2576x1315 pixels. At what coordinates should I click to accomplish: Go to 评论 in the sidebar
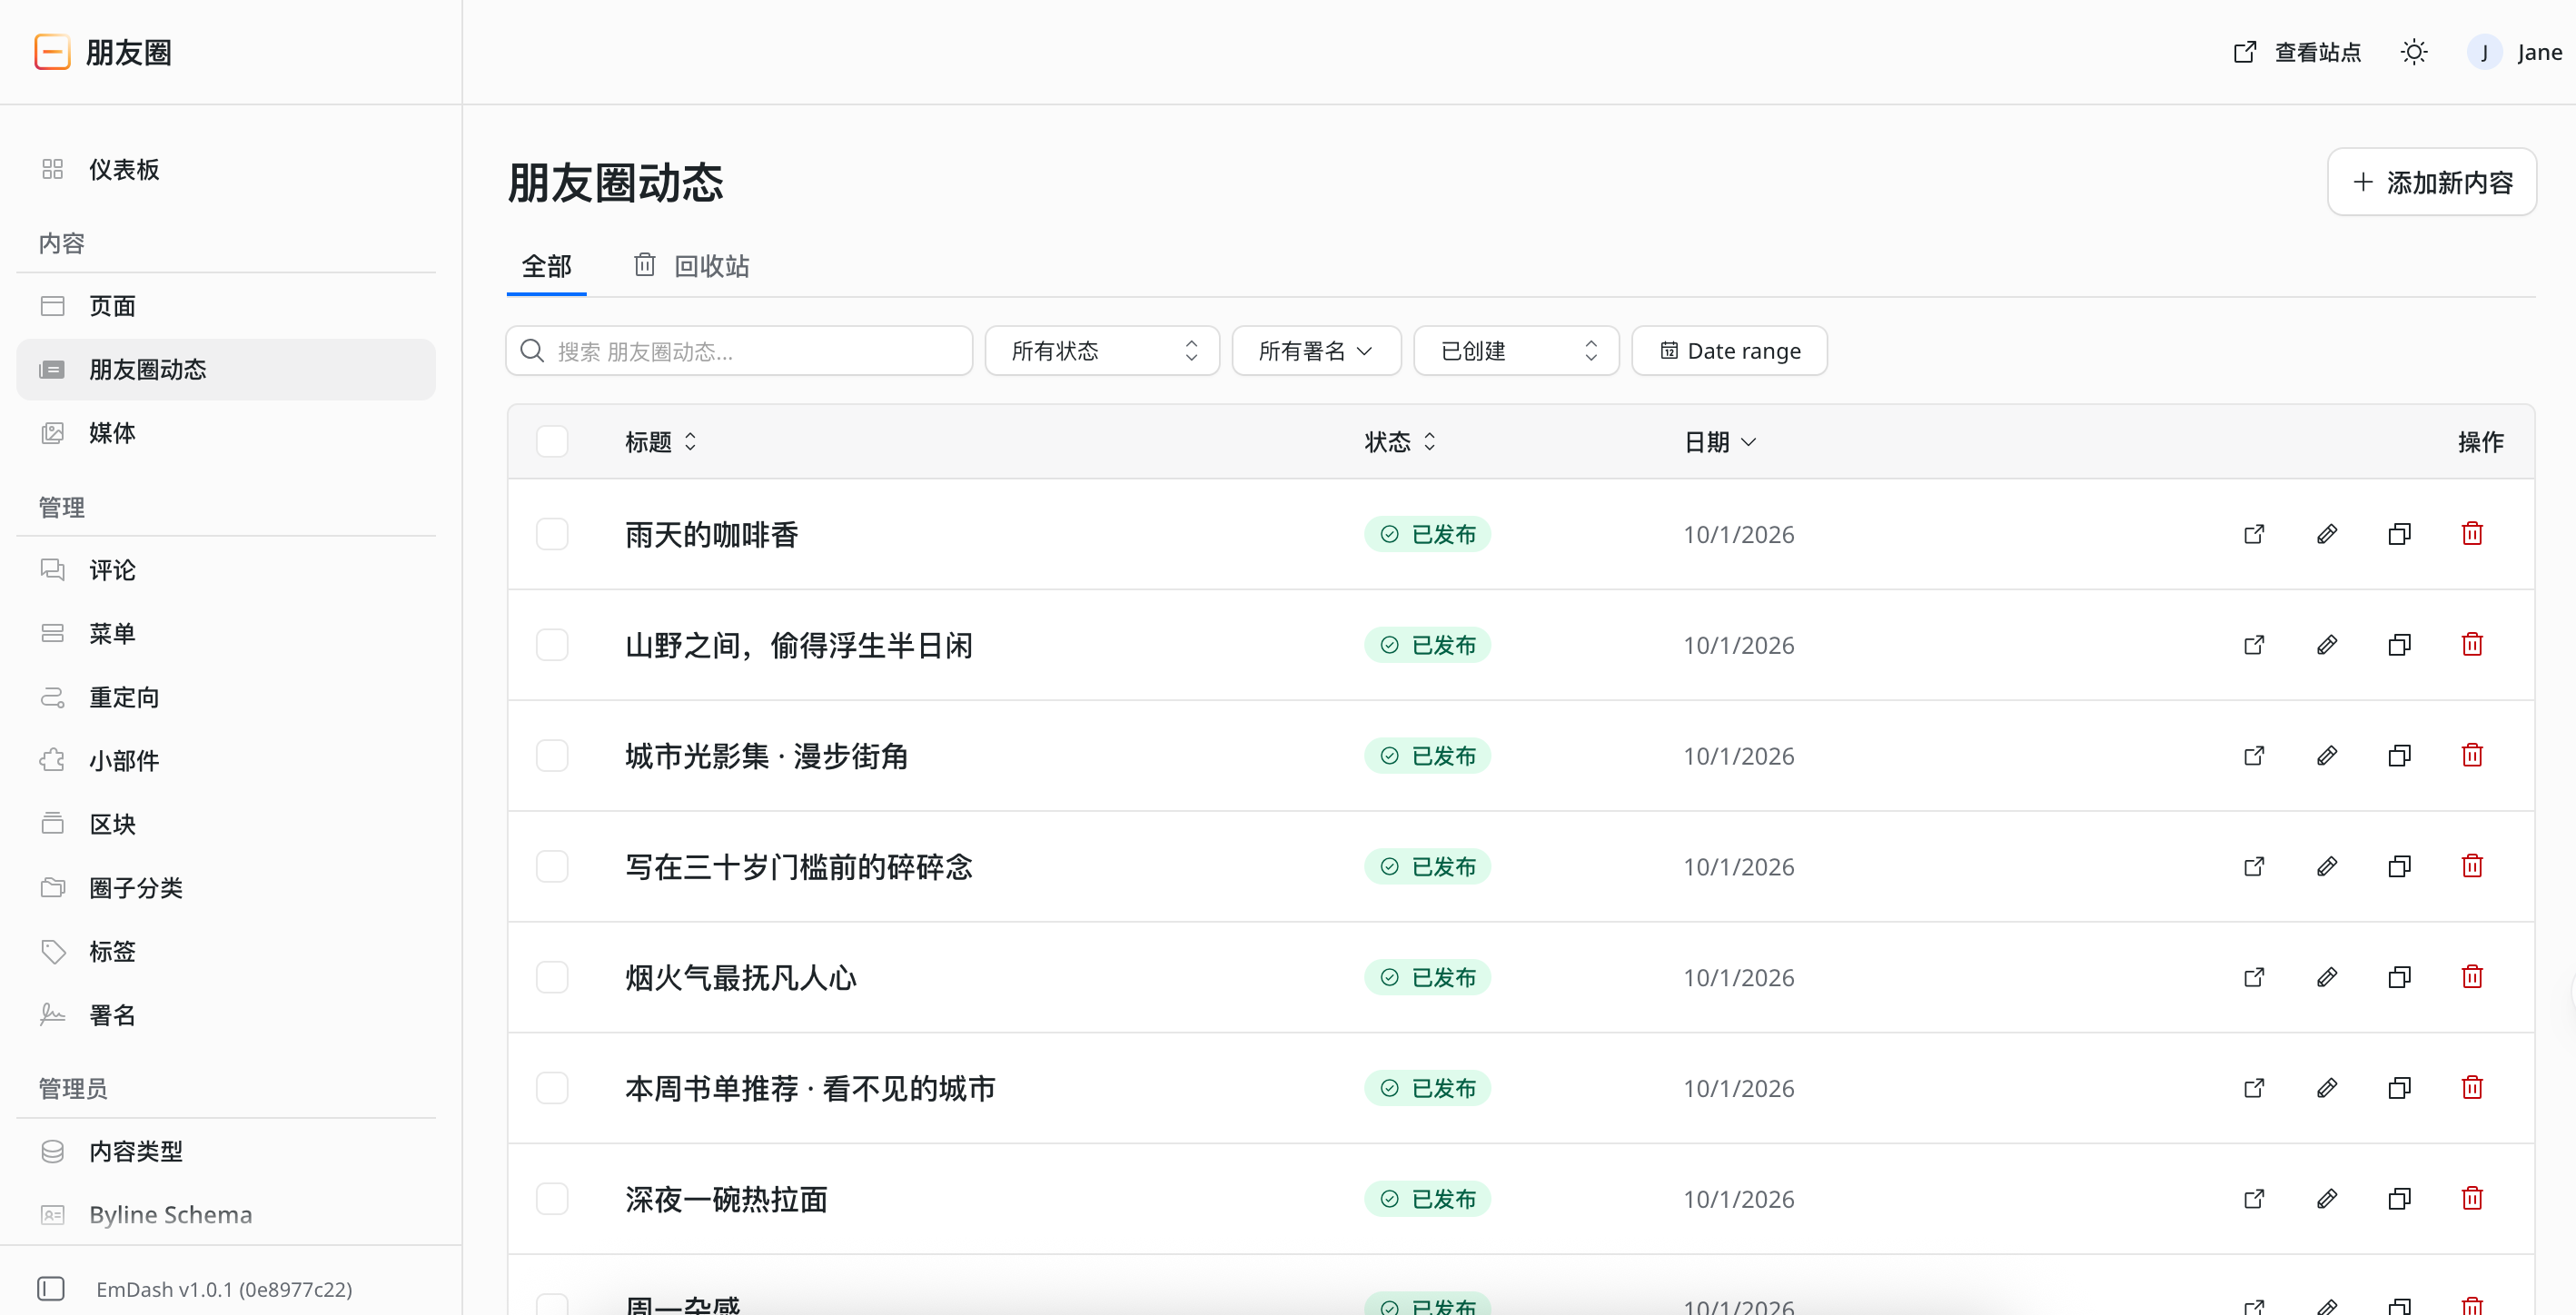coord(226,570)
